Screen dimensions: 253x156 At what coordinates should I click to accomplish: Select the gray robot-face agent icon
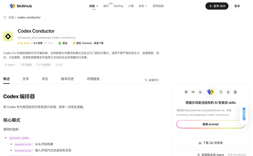click(x=186, y=92)
